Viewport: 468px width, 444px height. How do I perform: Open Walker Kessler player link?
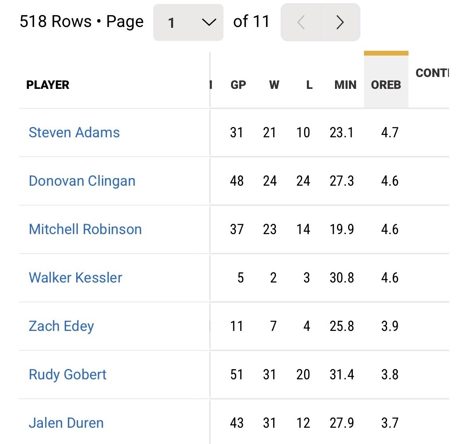point(75,278)
